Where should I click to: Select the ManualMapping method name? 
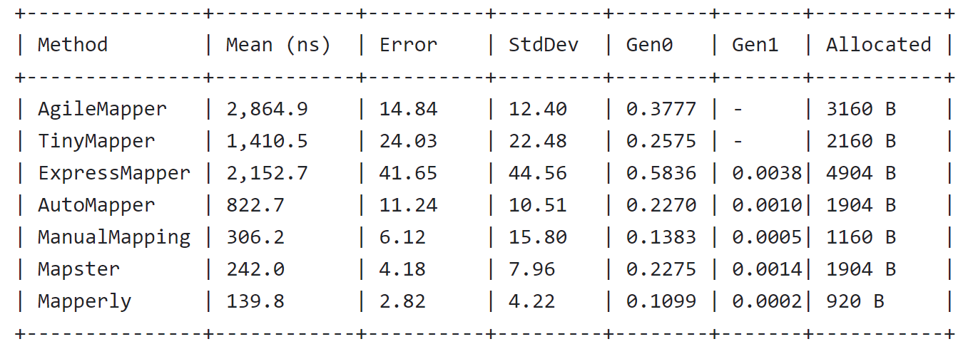pyautogui.click(x=114, y=238)
